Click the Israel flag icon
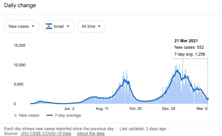222x136 pixels. (49, 26)
